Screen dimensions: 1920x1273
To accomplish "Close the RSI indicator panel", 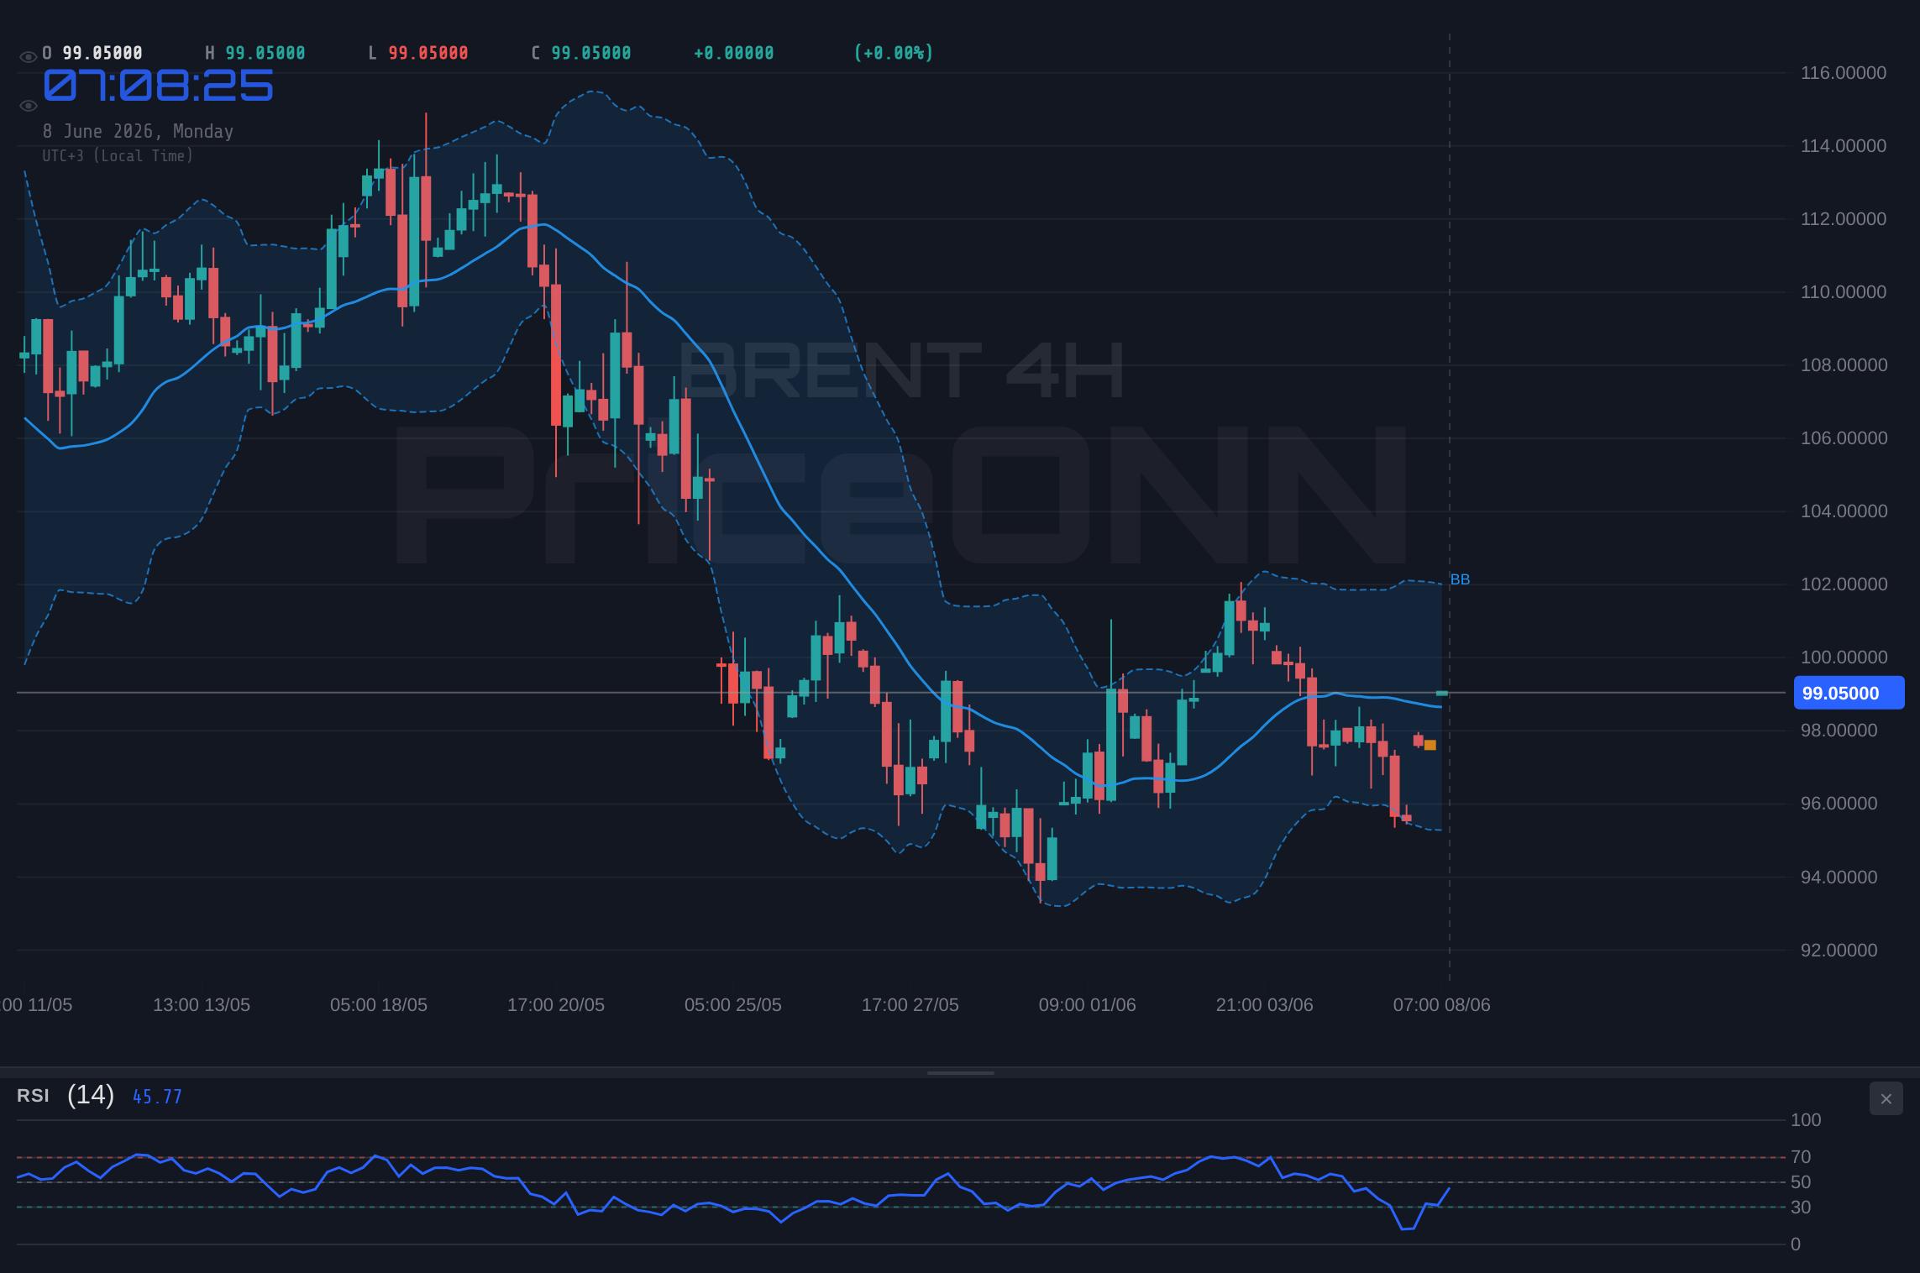I will coord(1886,1098).
